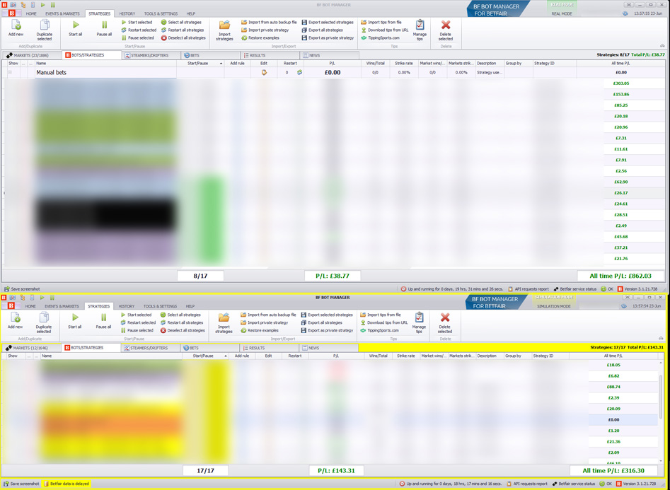Delete selected strategy in Real Mode window
Screen dimensions: 670x490
[x=446, y=30]
